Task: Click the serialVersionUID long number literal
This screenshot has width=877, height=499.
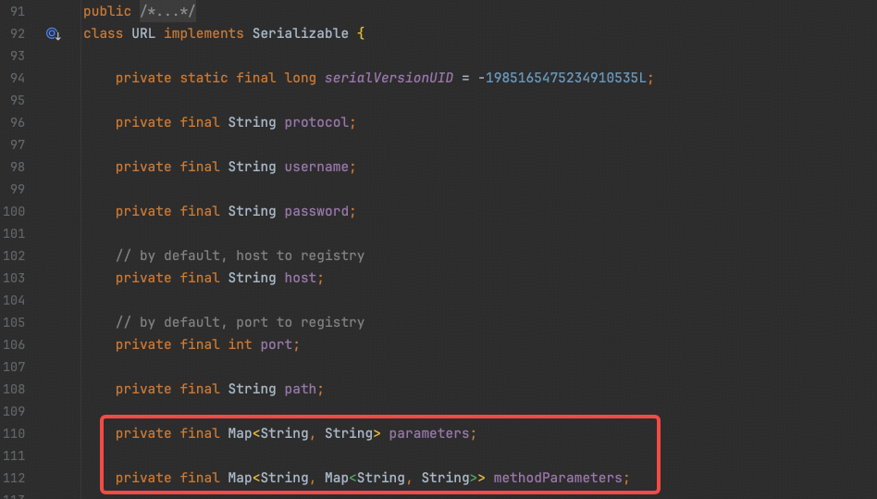Action: coord(565,78)
